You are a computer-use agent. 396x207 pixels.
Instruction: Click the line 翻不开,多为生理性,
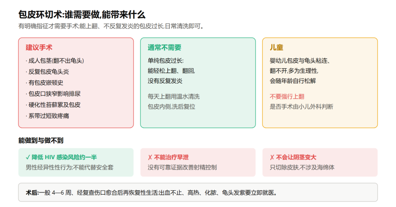pyautogui.click(x=294, y=71)
